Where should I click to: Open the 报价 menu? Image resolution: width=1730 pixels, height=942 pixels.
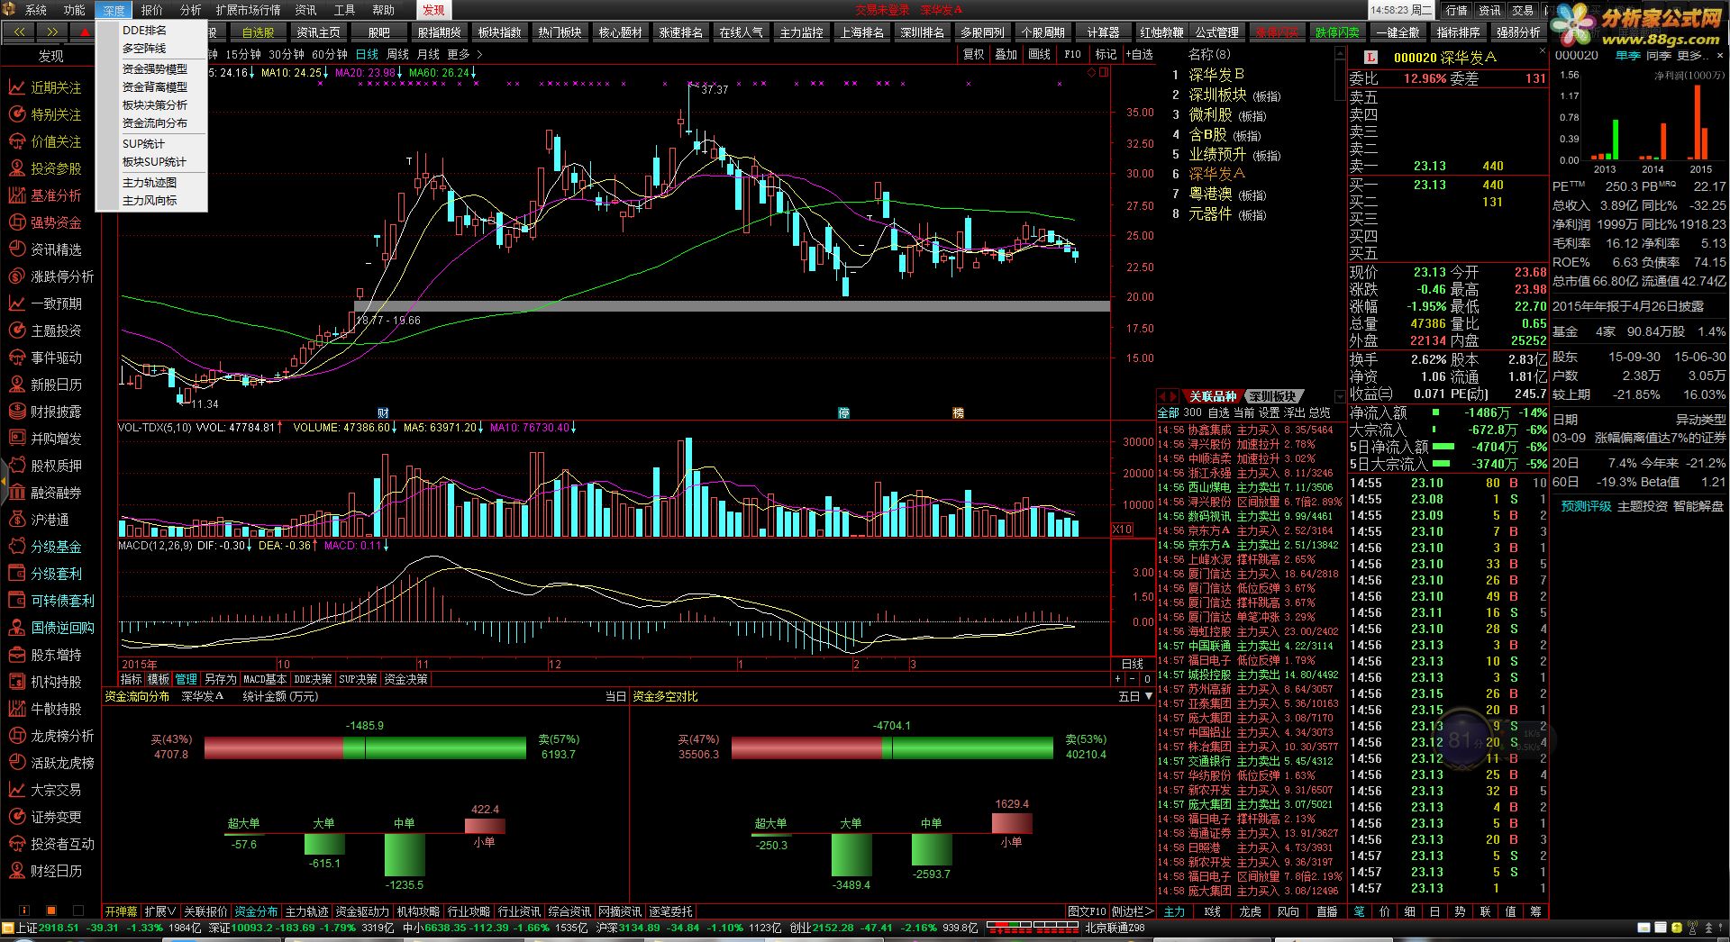pyautogui.click(x=152, y=10)
